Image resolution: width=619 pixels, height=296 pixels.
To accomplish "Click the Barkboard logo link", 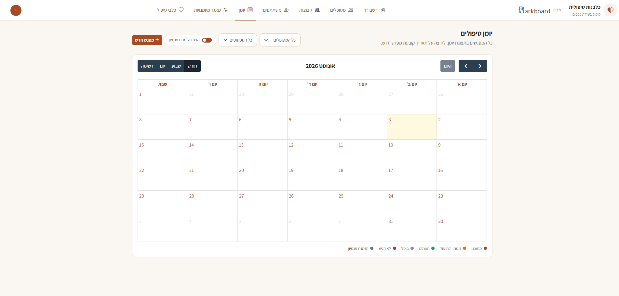I will click(534, 10).
